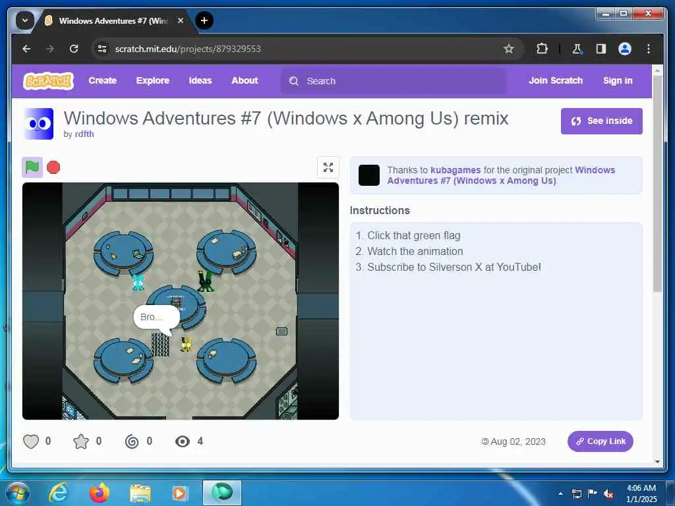Screen dimensions: 675x506
Task: Launch Internet Explorer from the taskbar
Action: pos(59,493)
